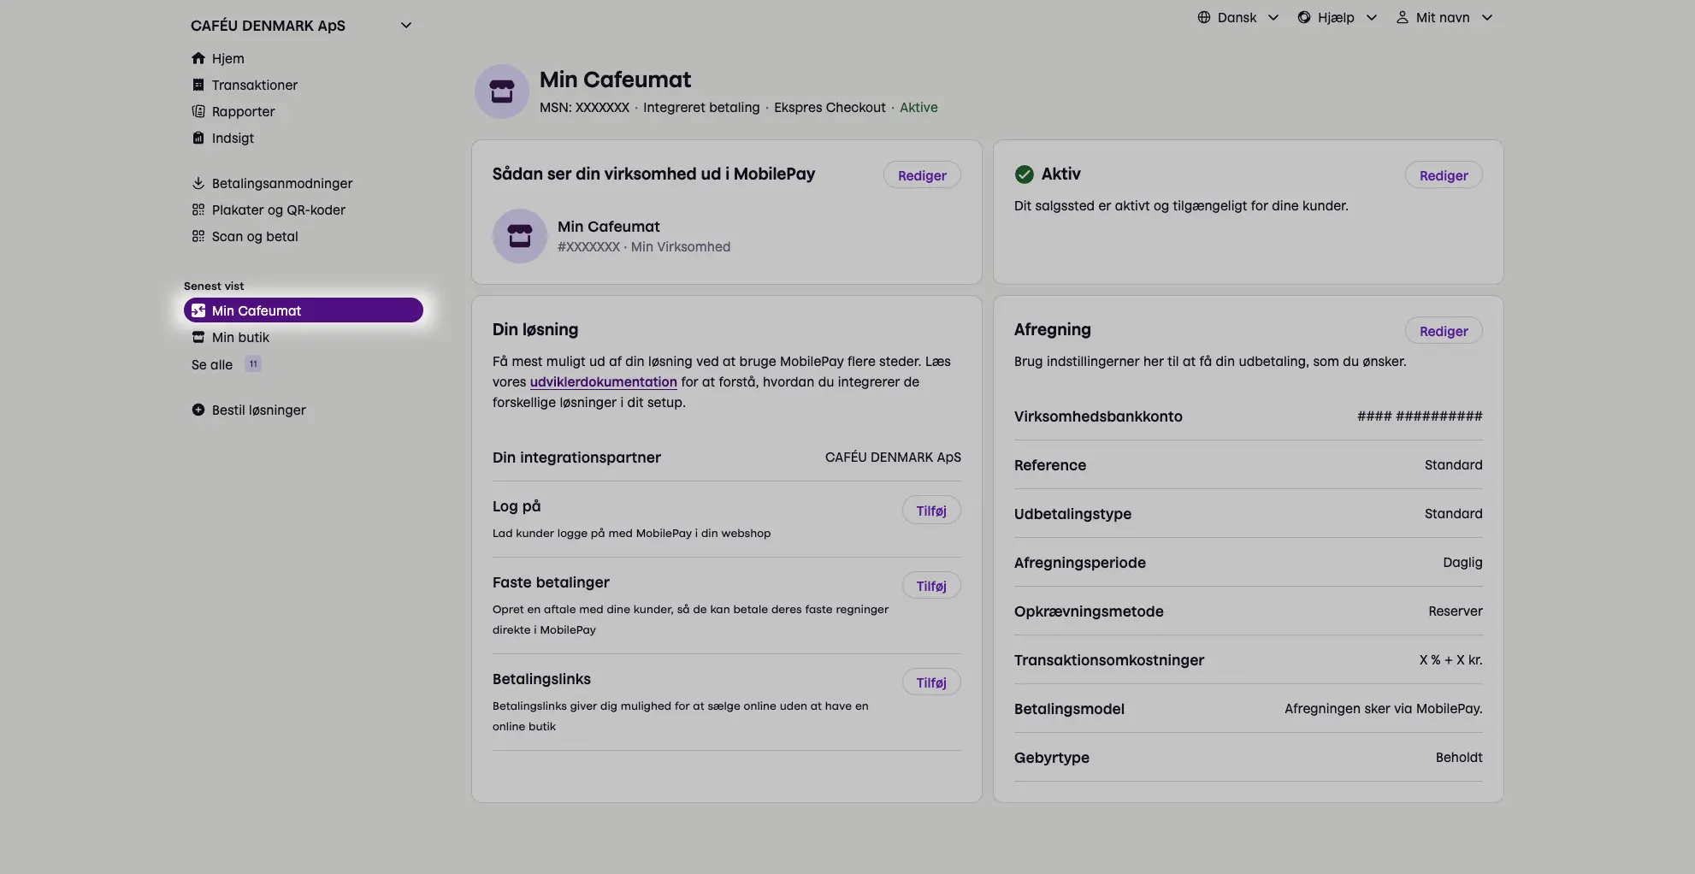Click the Min Cafeumat shop avatar in header
The height and width of the screenshot is (874, 1695).
[502, 92]
